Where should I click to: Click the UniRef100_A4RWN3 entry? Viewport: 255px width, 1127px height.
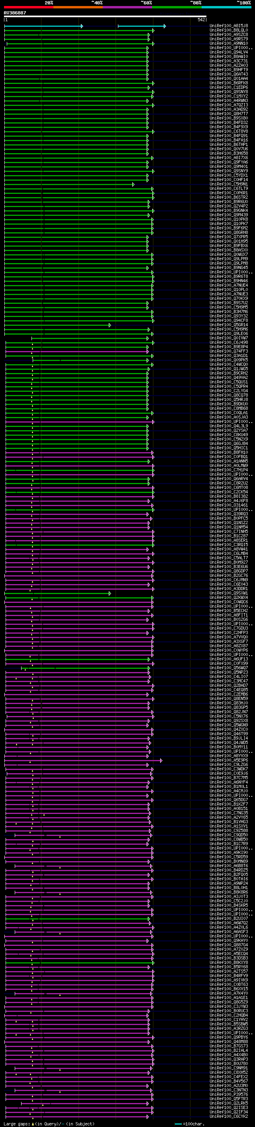point(229,101)
